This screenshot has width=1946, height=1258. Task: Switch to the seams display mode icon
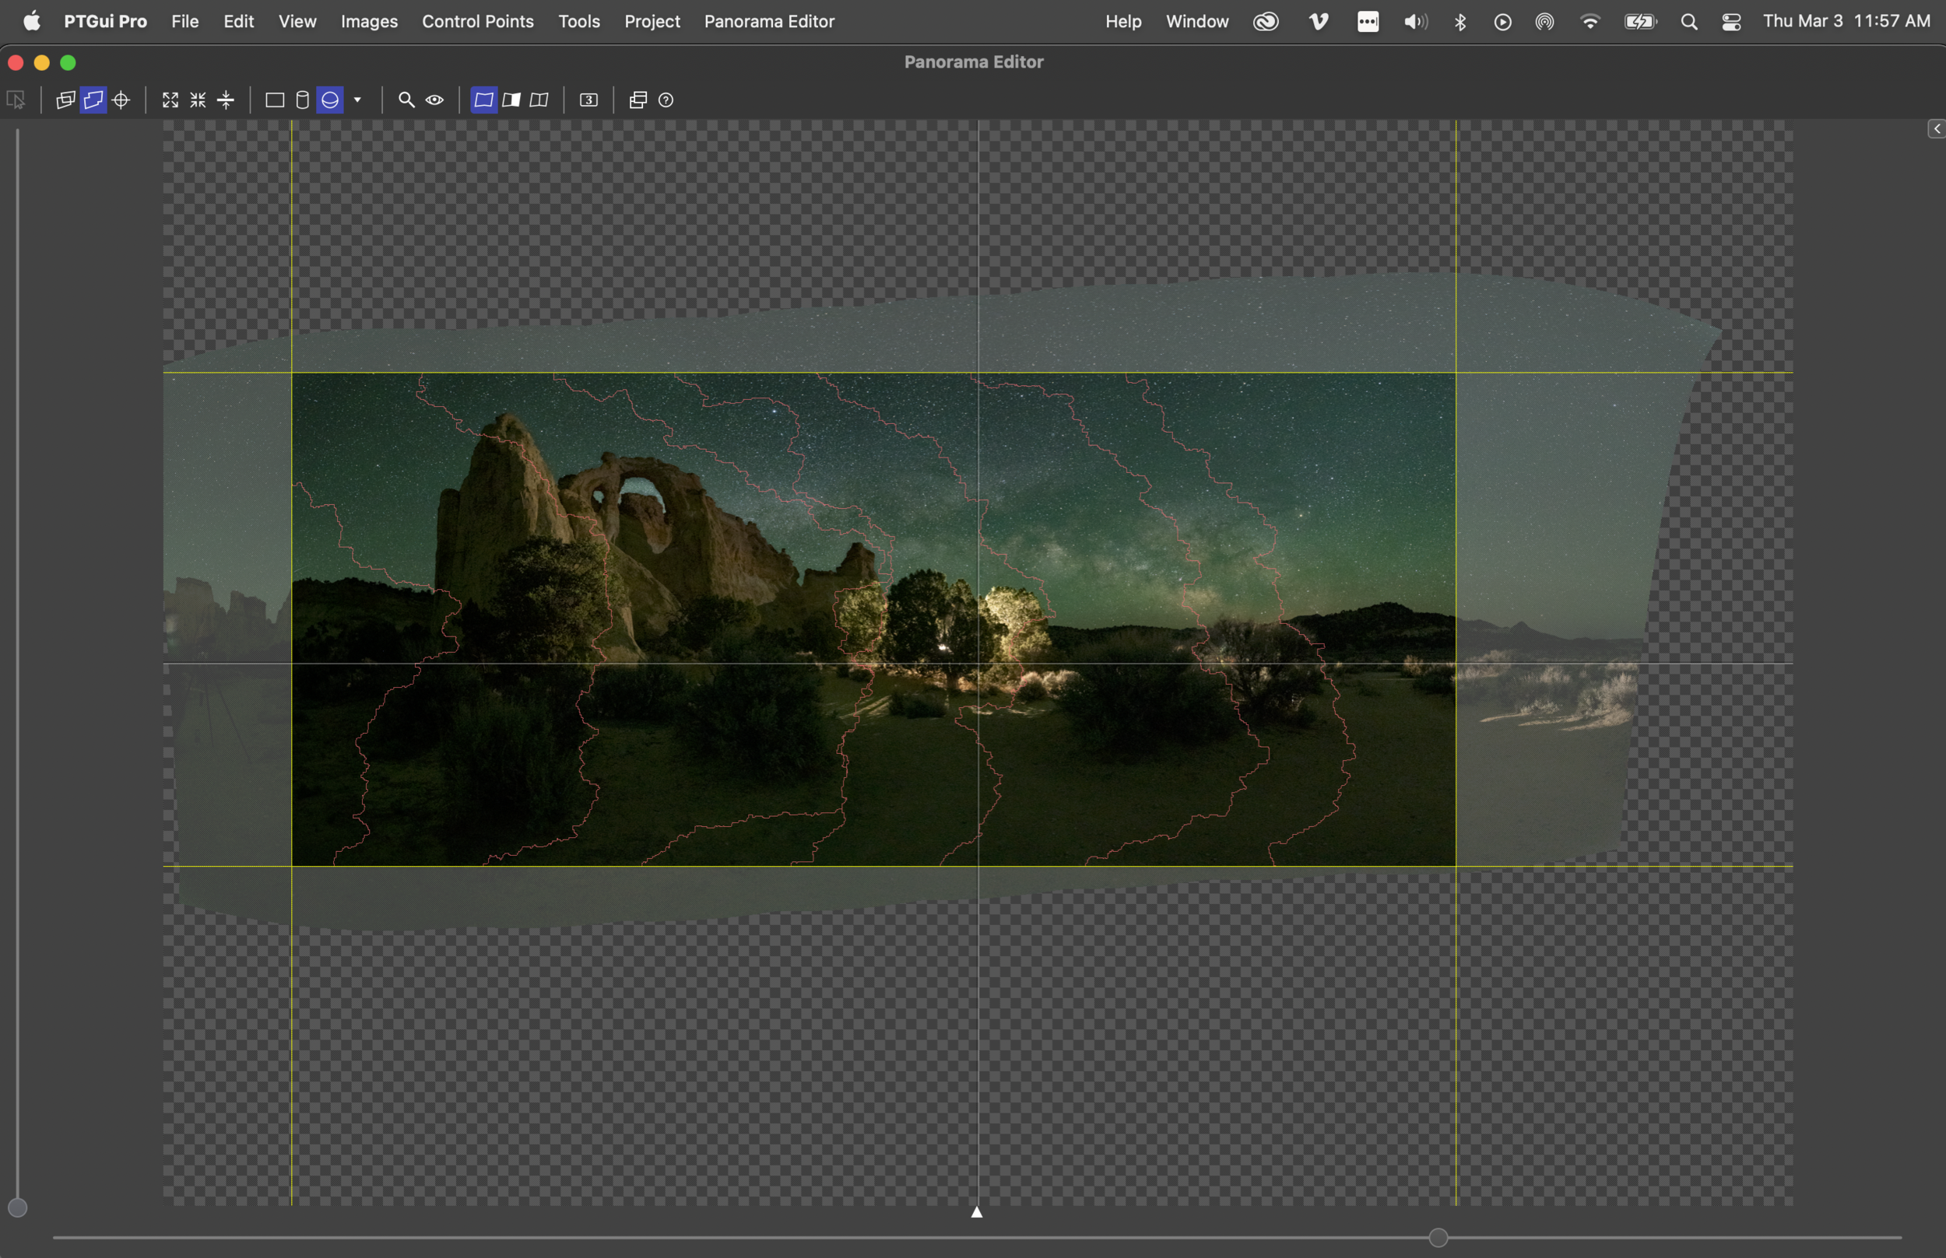(x=539, y=100)
